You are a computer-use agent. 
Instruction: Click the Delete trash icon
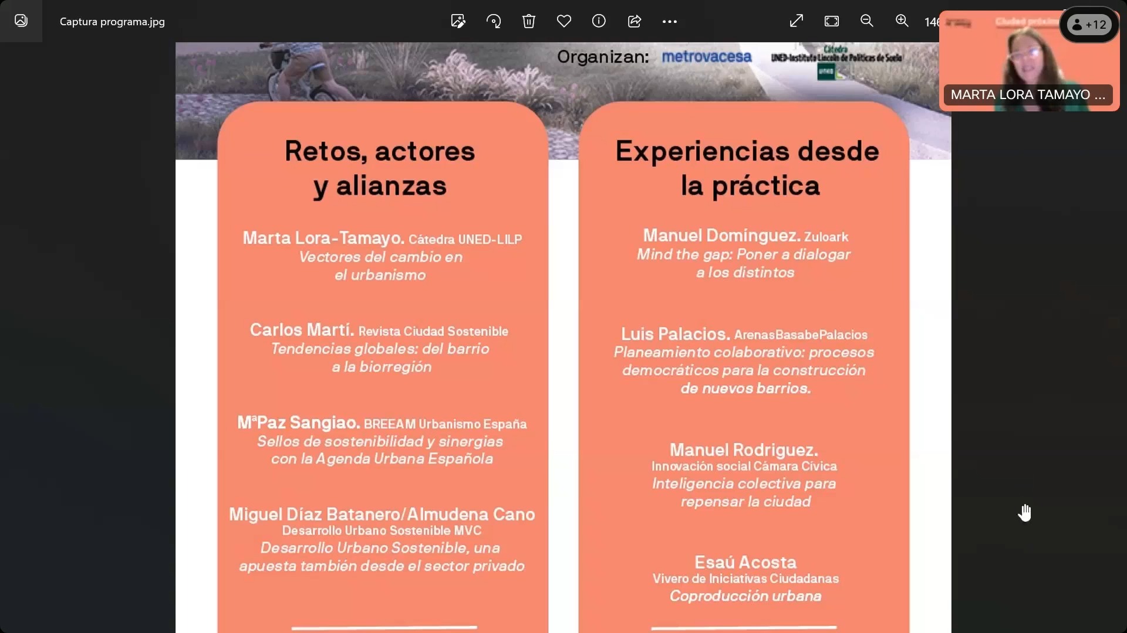528,22
